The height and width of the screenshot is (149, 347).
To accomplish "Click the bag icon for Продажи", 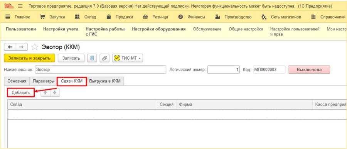I will [108, 17].
